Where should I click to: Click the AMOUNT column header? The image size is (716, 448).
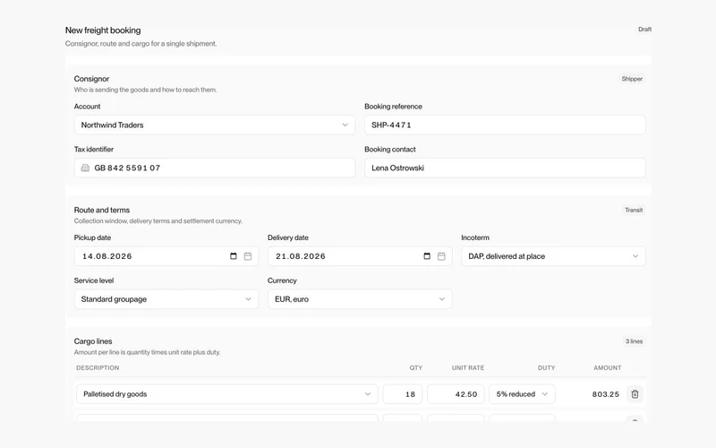point(608,367)
